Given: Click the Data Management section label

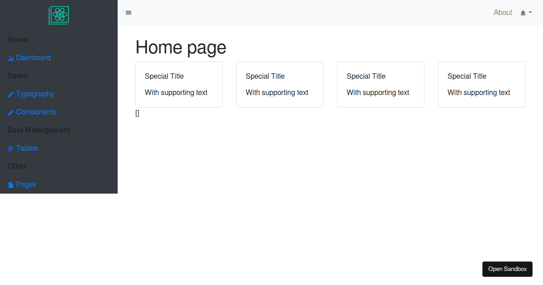Looking at the screenshot, I should click(x=38, y=130).
